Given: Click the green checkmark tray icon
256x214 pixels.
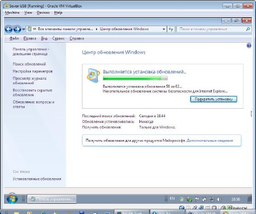Looking at the screenshot, I should (189, 199).
